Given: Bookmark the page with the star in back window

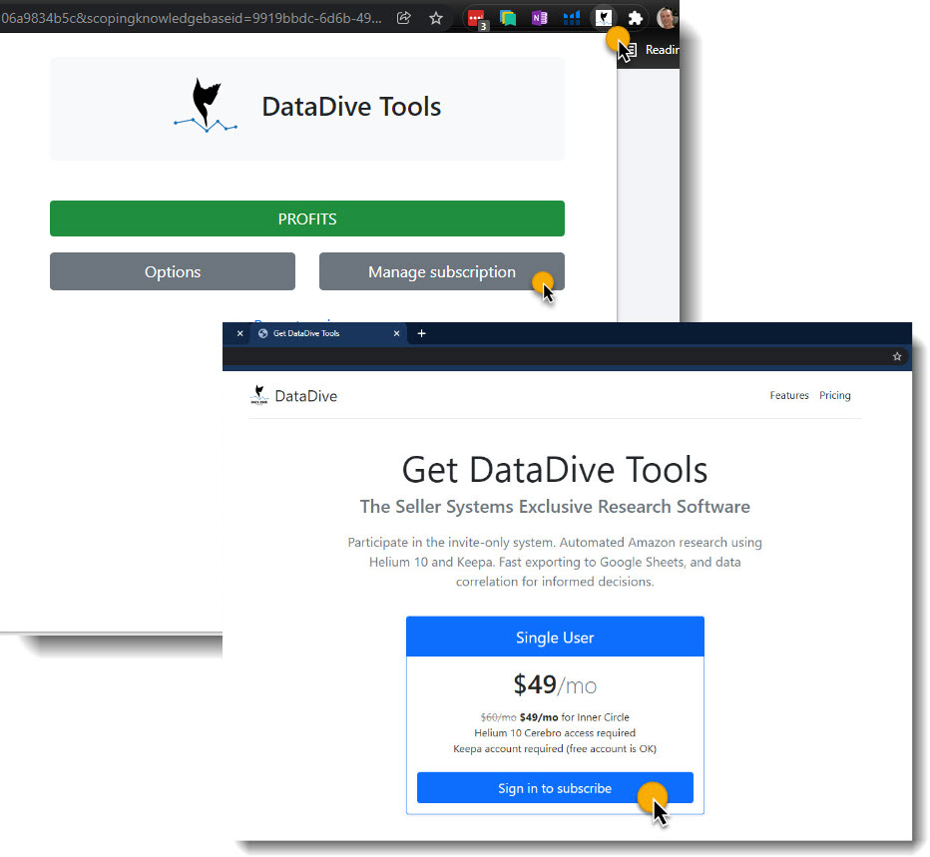Looking at the screenshot, I should click(x=436, y=18).
